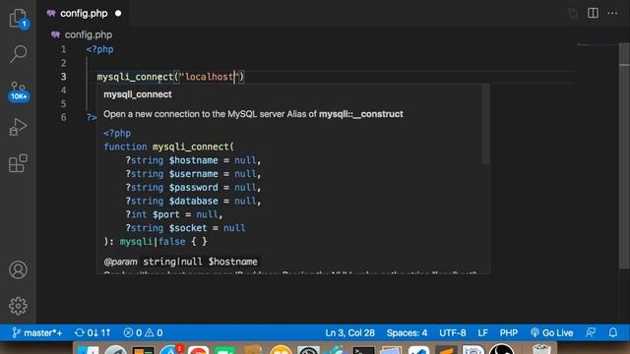This screenshot has width=630, height=354.
Task: Click the feedback icon in status bar
Action: pyautogui.click(x=591, y=332)
